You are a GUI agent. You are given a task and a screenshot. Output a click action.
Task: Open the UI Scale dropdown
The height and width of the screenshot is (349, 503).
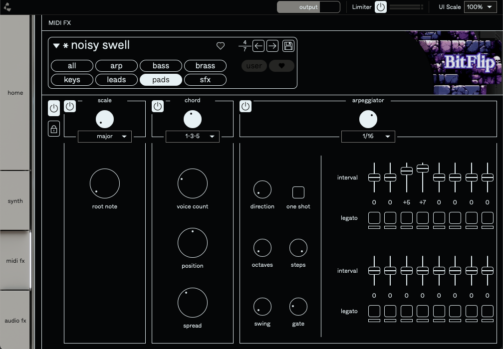pos(480,7)
